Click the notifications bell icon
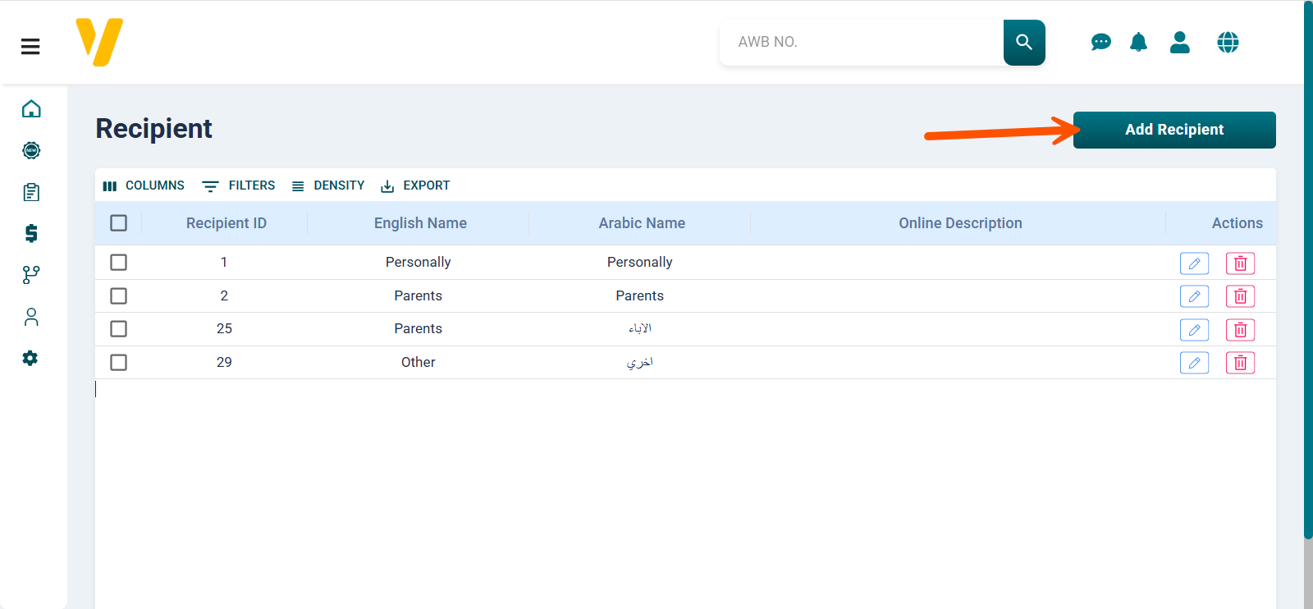The image size is (1313, 609). pyautogui.click(x=1138, y=42)
